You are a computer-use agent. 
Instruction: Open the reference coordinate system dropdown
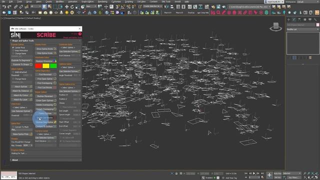click(x=91, y=6)
